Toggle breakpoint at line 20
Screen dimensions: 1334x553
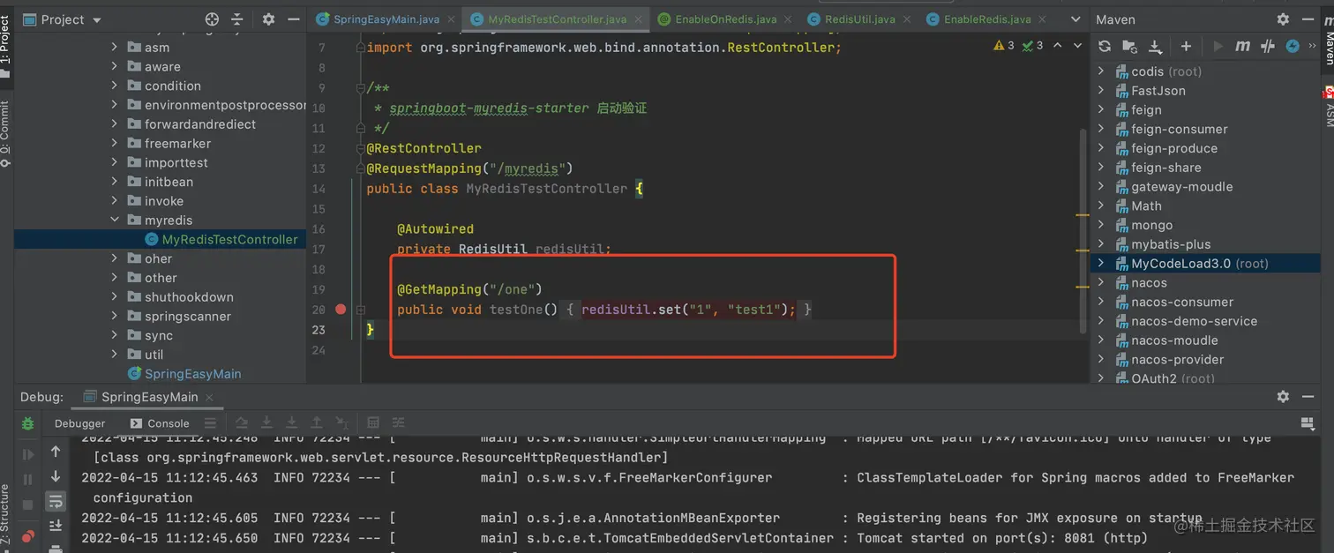[341, 310]
